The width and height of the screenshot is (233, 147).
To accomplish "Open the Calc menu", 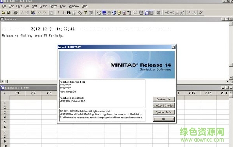I will pyautogui.click(x=27, y=6).
